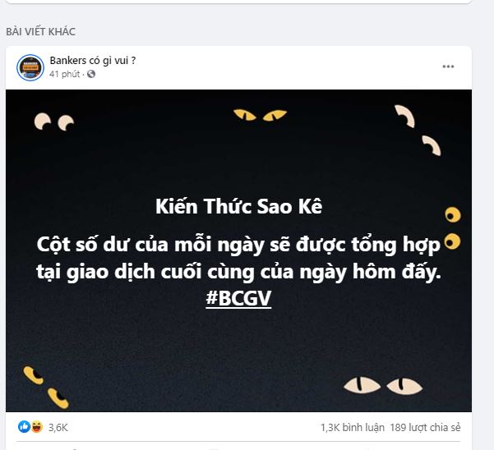Open the "1,3K bình luận" comments

pyautogui.click(x=353, y=427)
